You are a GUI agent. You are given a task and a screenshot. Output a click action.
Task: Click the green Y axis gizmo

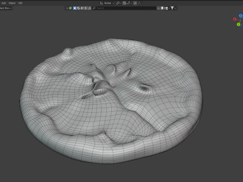(238, 24)
